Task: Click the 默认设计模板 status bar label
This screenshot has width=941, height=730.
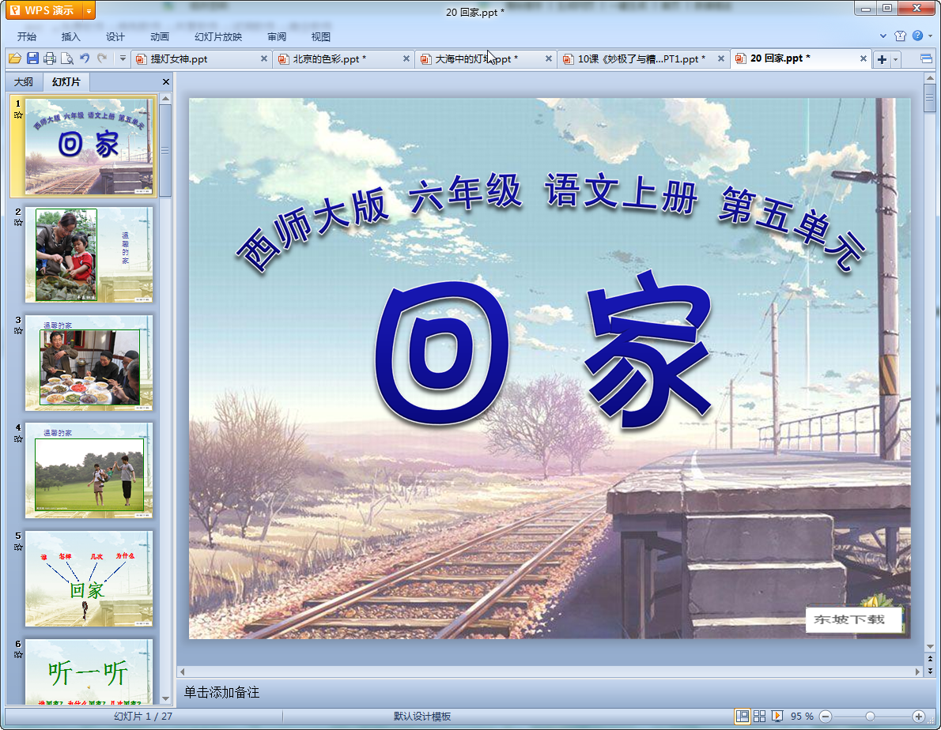Action: (x=422, y=717)
